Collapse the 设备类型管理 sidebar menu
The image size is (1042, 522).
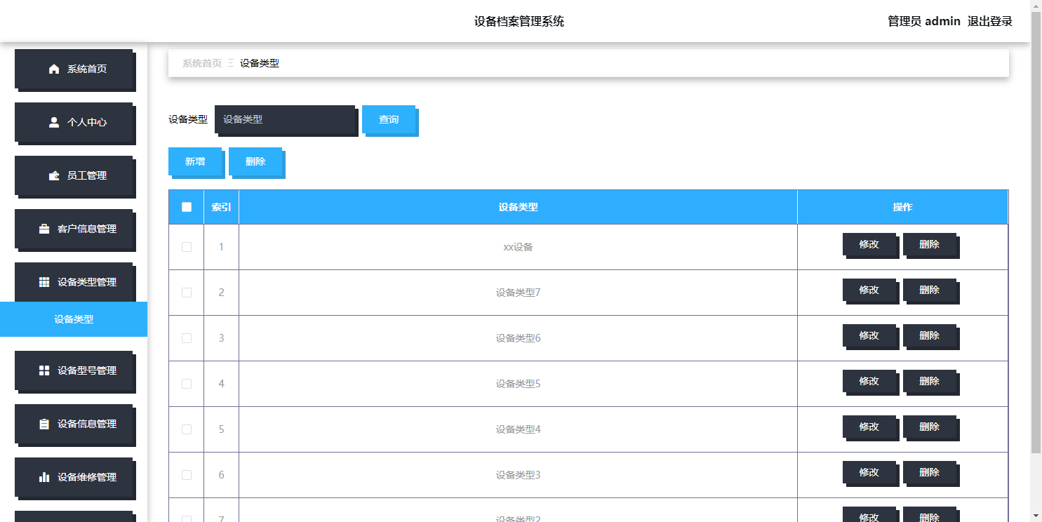[74, 282]
